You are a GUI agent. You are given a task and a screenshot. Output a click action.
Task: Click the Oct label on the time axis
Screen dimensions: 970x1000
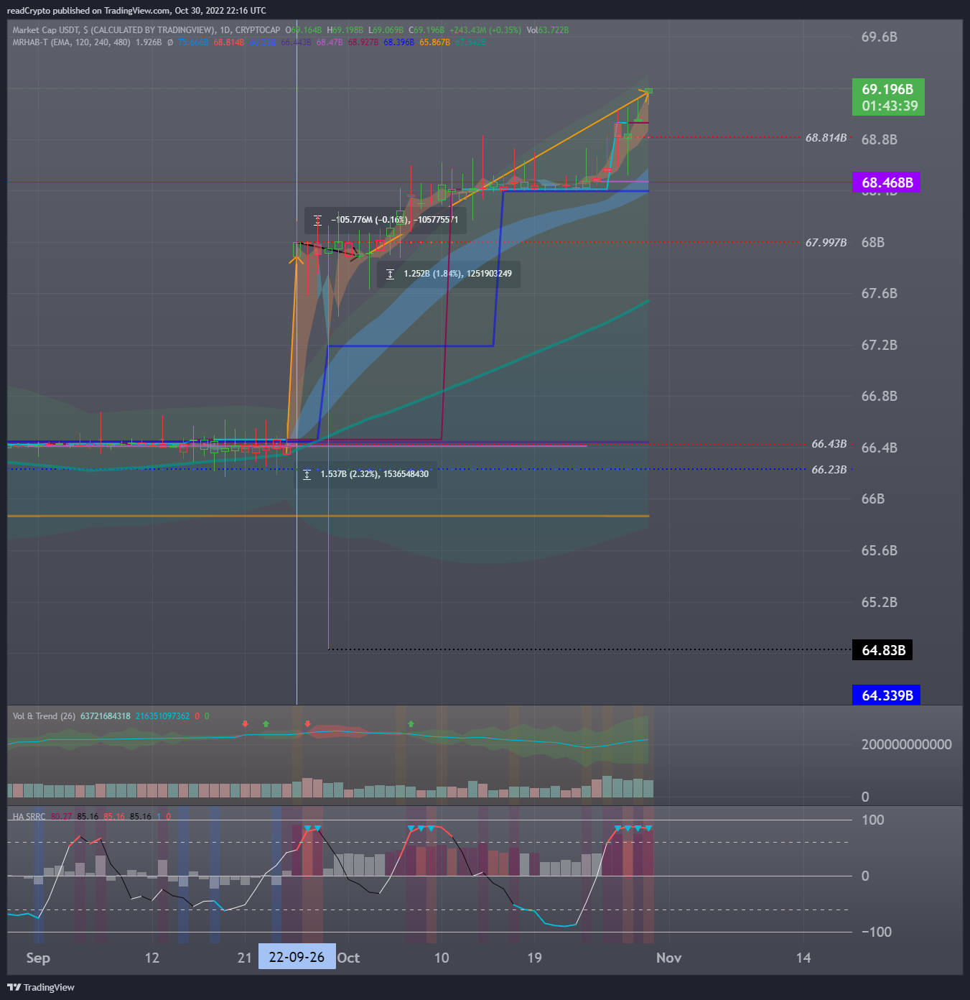(348, 958)
